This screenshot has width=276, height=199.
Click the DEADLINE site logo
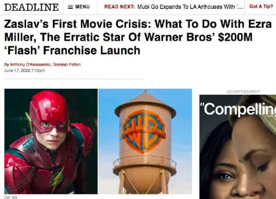tap(31, 7)
